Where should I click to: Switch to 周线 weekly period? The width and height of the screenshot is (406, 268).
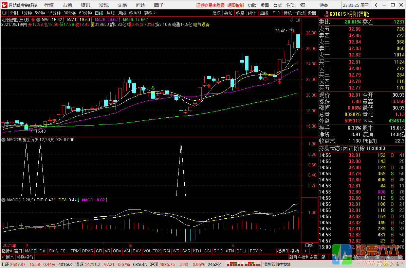(x=111, y=13)
